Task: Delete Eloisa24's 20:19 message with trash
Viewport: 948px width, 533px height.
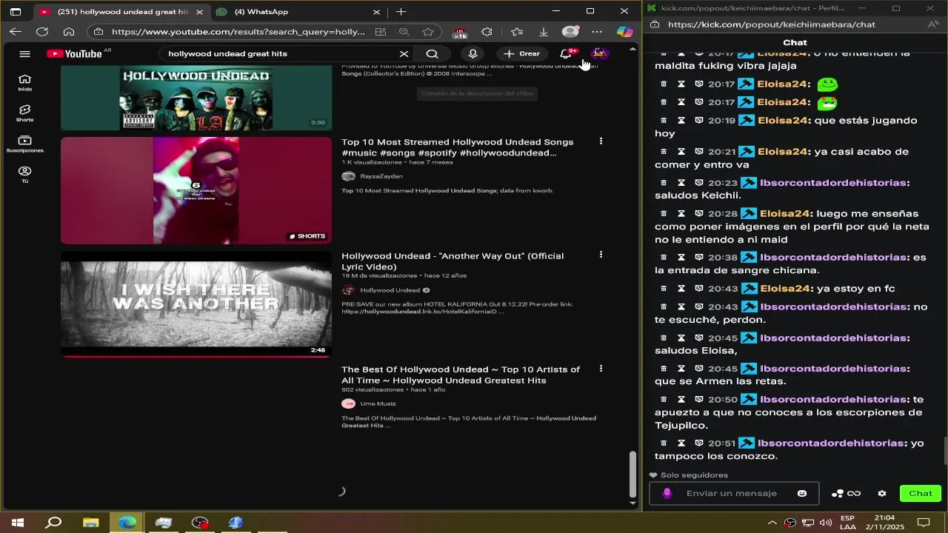Action: point(664,120)
